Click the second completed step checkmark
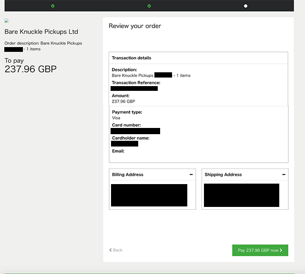Viewport: 305px width, 274px height. (149, 6)
